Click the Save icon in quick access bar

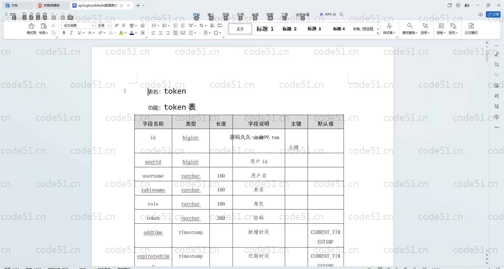pyautogui.click(x=24, y=15)
